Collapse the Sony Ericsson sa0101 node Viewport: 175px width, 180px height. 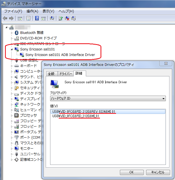coord(12,49)
